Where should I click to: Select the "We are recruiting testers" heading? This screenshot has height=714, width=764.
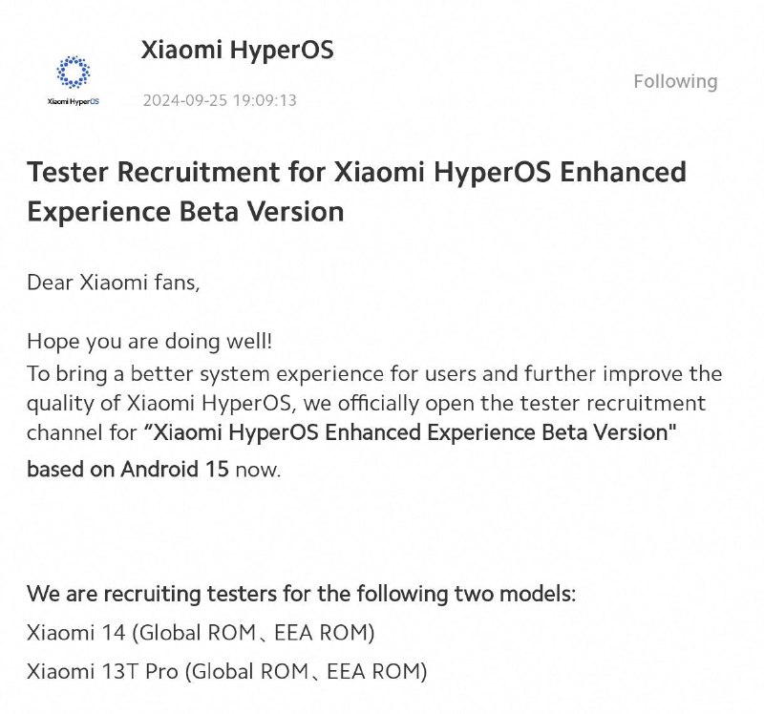[x=301, y=594]
